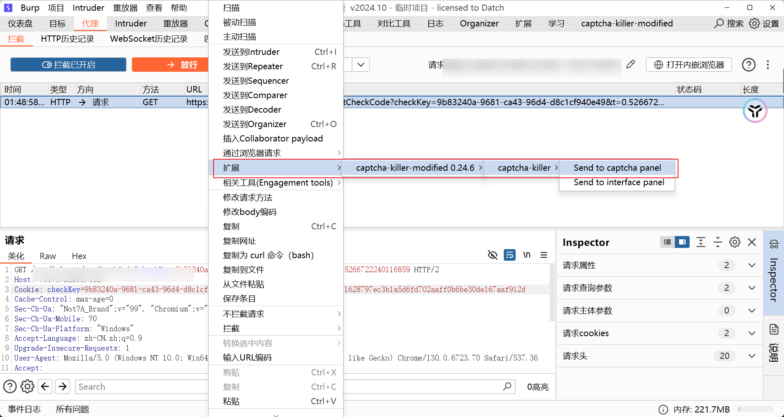Screen dimensions: 784x417
Task: Expand the 请求头 section in Inspector
Action: click(751, 356)
